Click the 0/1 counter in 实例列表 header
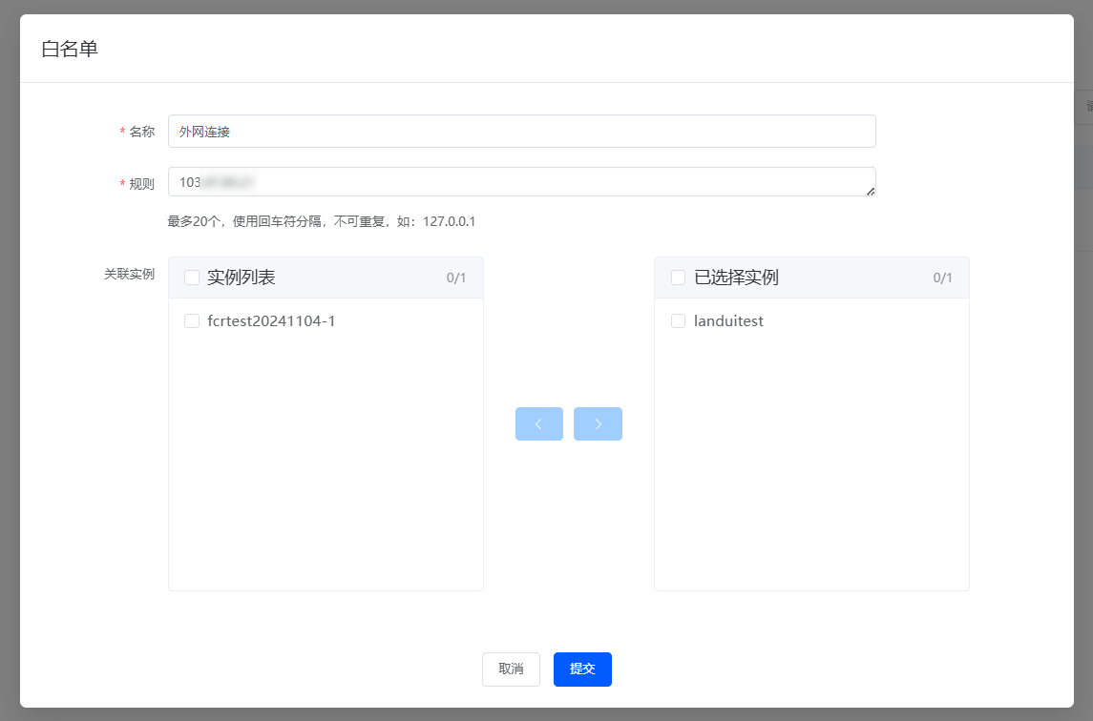The height and width of the screenshot is (721, 1093). [456, 278]
